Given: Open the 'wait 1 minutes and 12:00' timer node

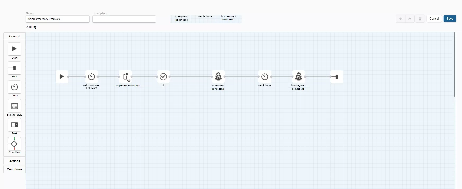Looking at the screenshot, I should 91,77.
